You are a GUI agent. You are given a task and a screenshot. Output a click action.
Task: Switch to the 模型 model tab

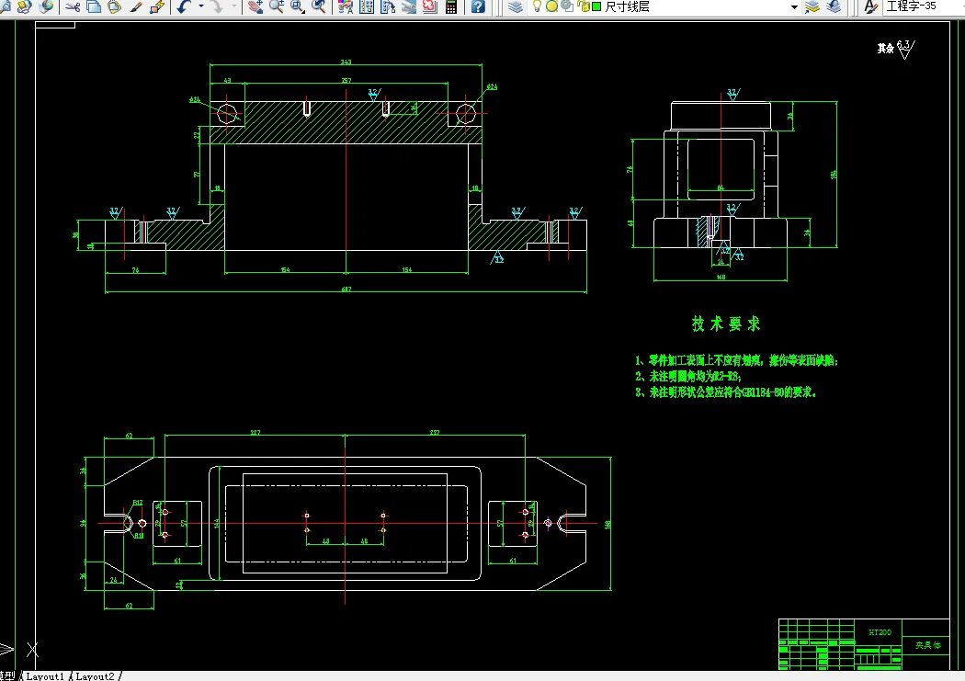pos(7,676)
